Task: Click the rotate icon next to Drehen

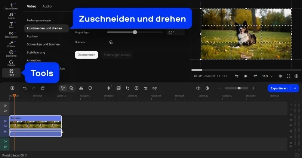Action: (x=111, y=42)
